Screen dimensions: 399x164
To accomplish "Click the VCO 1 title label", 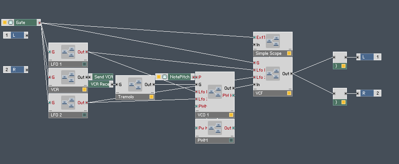I will [x=203, y=115].
